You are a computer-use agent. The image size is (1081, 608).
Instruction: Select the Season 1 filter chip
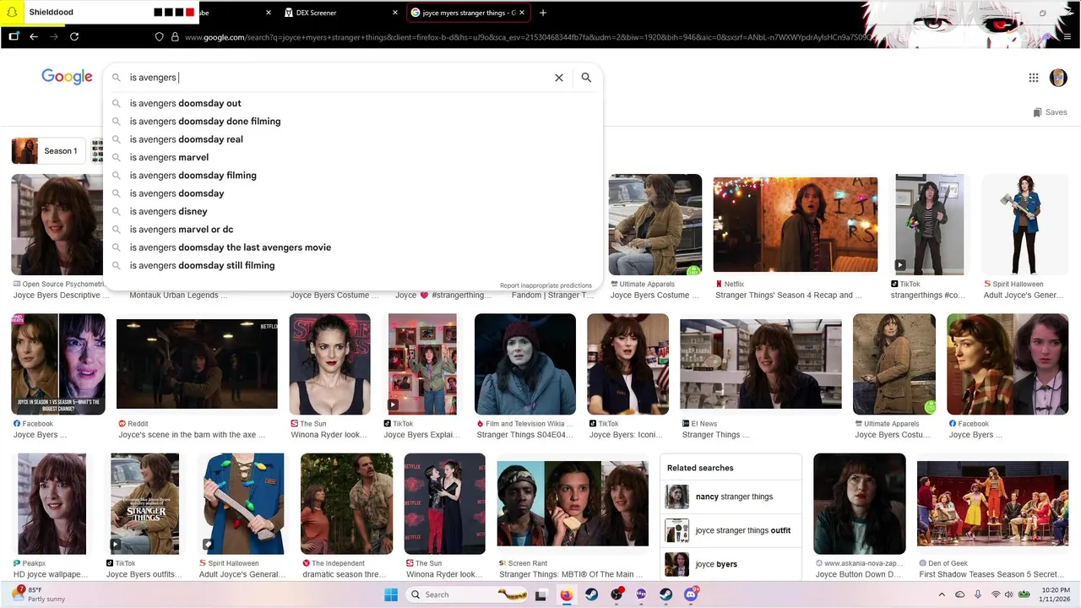click(48, 151)
